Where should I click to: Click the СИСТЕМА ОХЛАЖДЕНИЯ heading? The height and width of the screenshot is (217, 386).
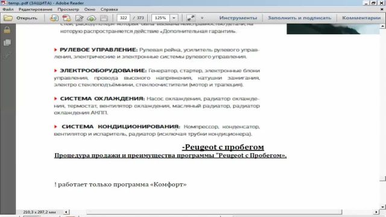[103, 99]
